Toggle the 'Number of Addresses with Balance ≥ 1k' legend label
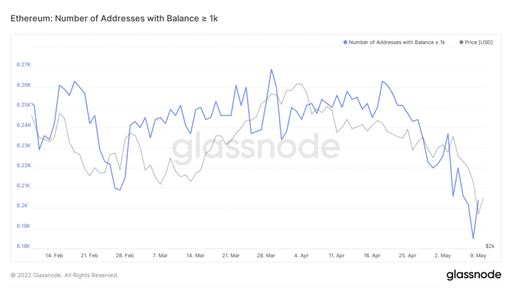 (x=397, y=43)
